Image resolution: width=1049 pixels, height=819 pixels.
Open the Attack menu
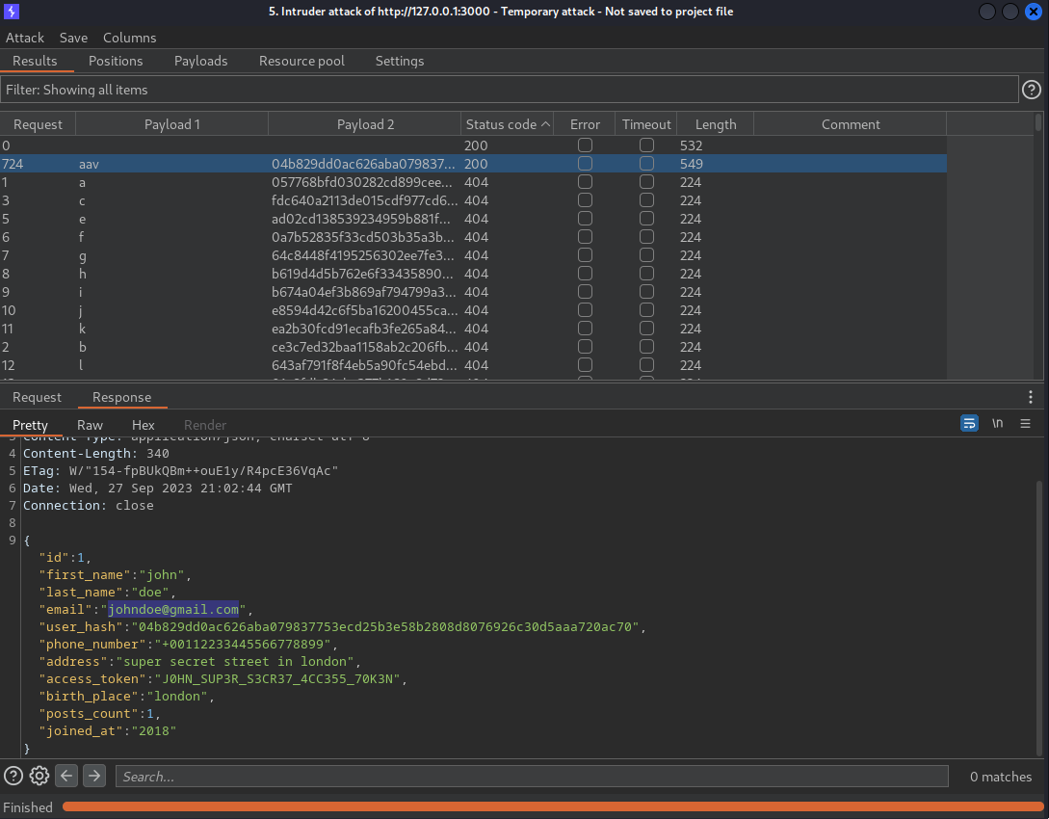point(25,38)
